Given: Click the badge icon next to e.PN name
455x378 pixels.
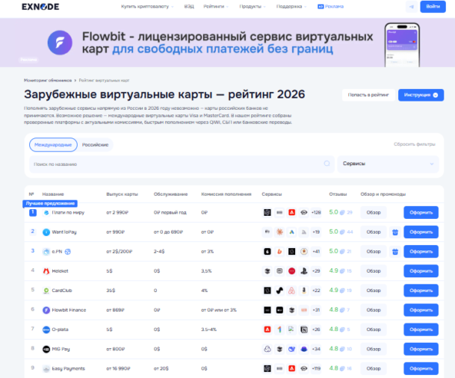Looking at the screenshot, I should point(68,251).
